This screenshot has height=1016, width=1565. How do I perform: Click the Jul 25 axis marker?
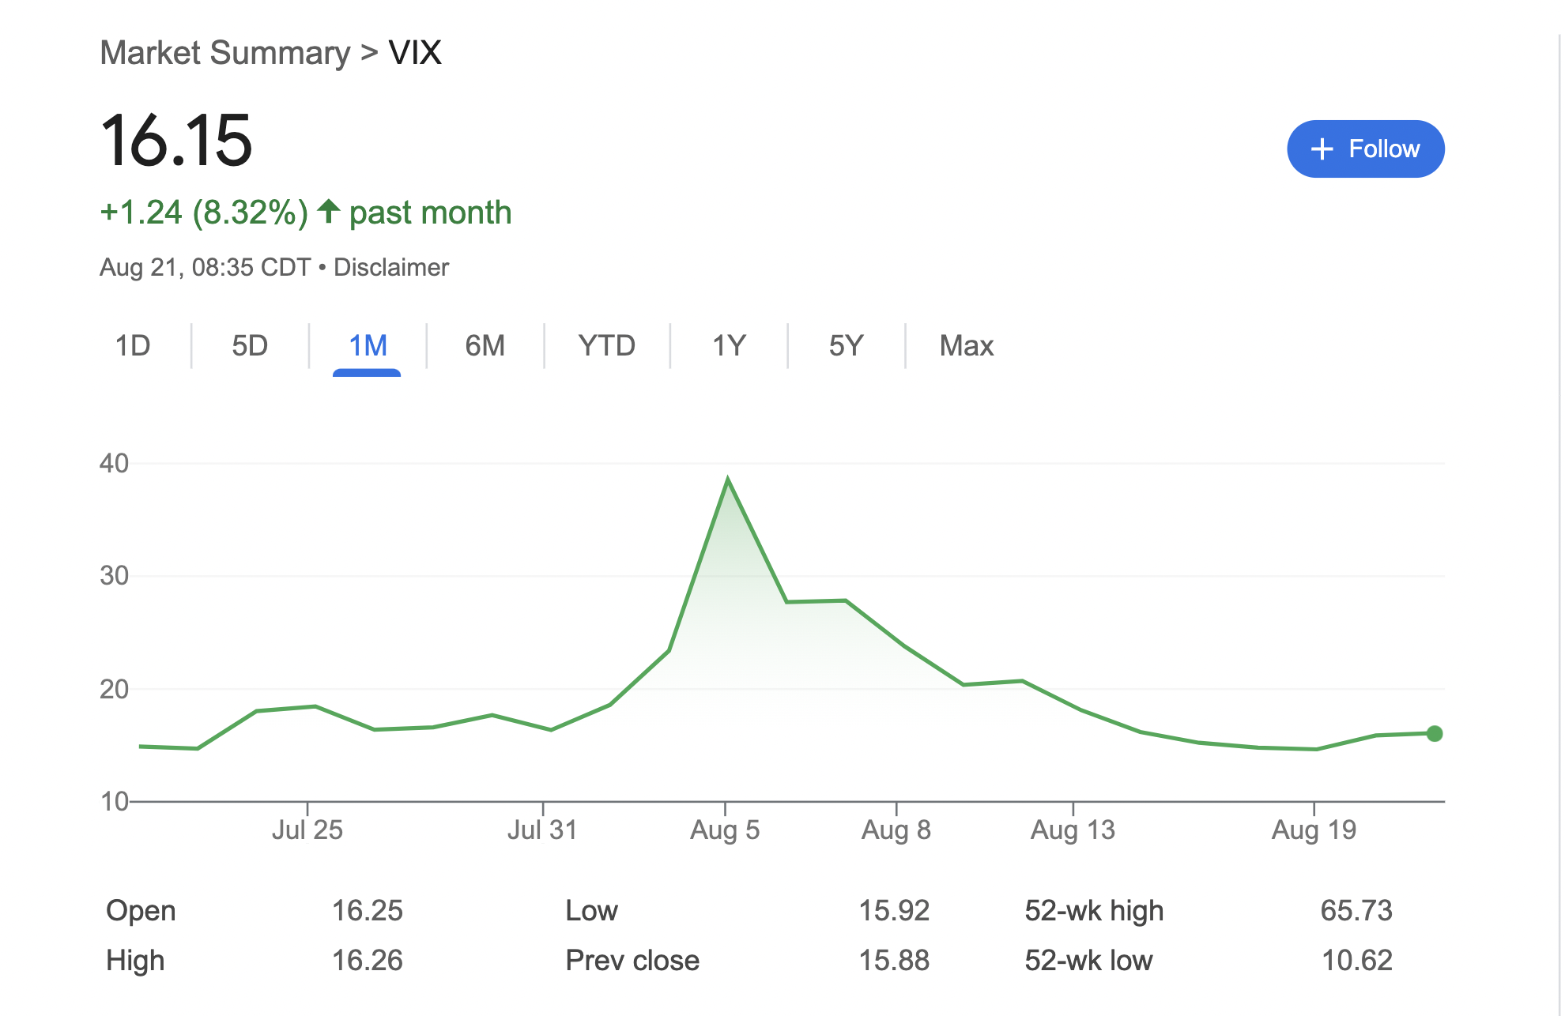coord(307,830)
